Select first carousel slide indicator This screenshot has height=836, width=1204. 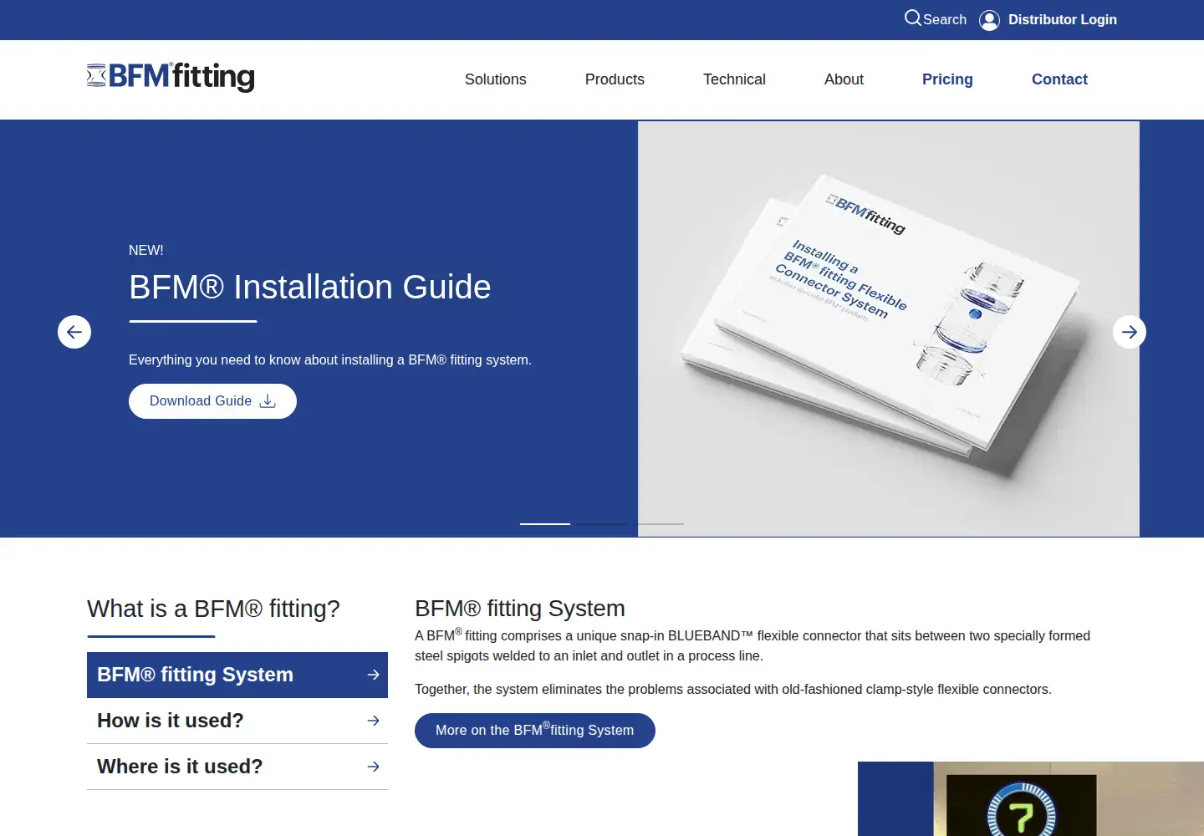[545, 523]
